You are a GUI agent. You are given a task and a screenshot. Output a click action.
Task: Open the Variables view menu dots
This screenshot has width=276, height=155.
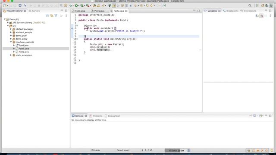tap(270, 16)
